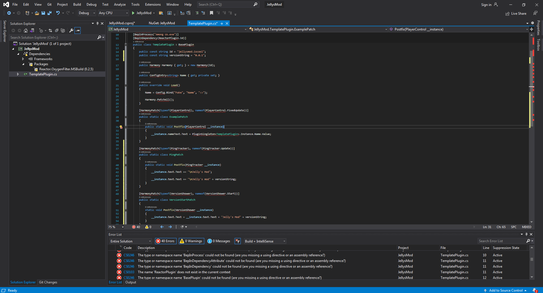Expand the Frameworks tree node

coord(23,59)
